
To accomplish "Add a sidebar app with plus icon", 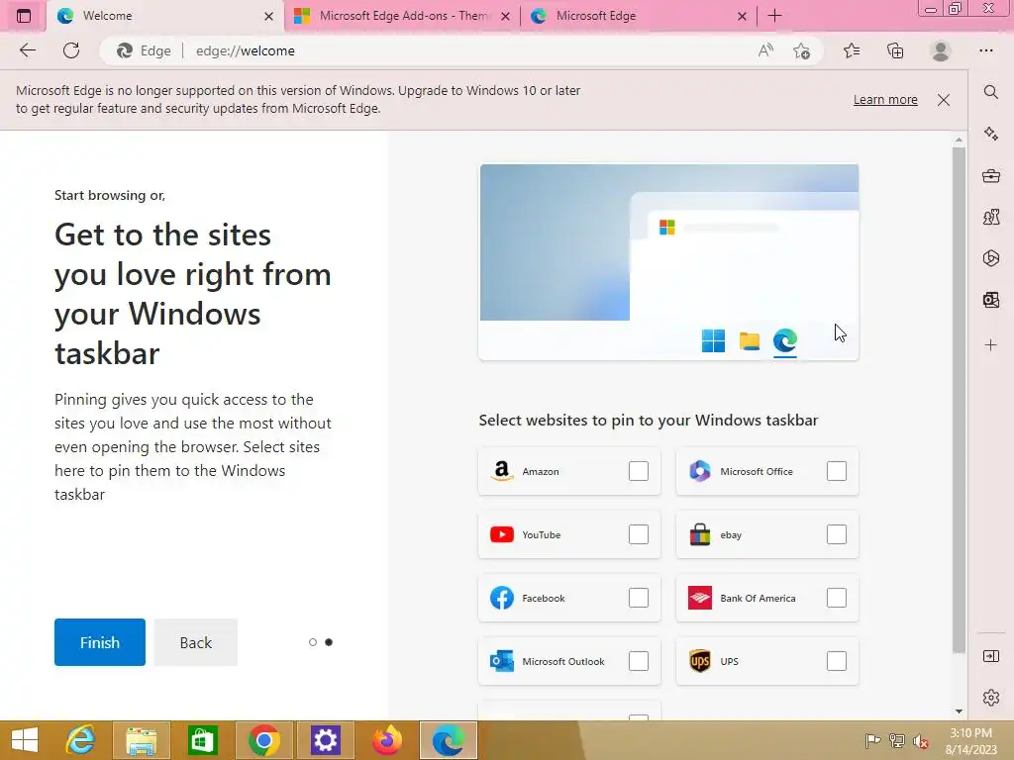I will (x=990, y=344).
